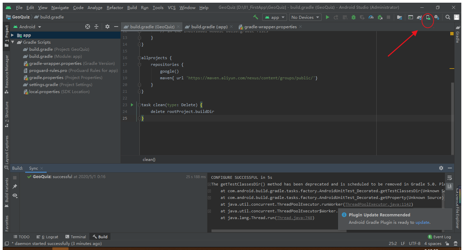464x250 pixels.
Task: Collapse the Gradle Scripts tree node
Action: [x=12, y=42]
